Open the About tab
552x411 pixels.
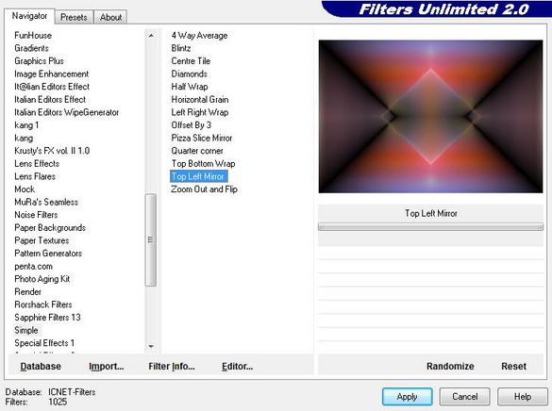tap(110, 17)
